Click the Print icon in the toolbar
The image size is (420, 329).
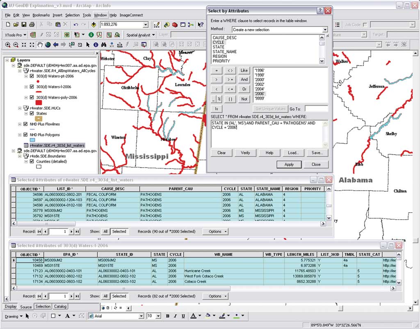pos(32,24)
